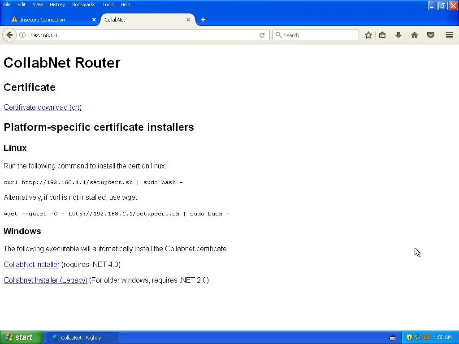The width and height of the screenshot is (459, 344).
Task: Click the Windows Start button
Action: pos(21,338)
